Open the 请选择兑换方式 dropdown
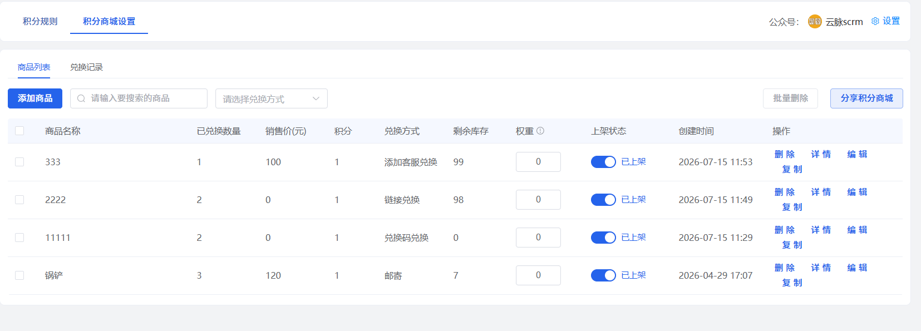This screenshot has height=331, width=921. pyautogui.click(x=272, y=98)
